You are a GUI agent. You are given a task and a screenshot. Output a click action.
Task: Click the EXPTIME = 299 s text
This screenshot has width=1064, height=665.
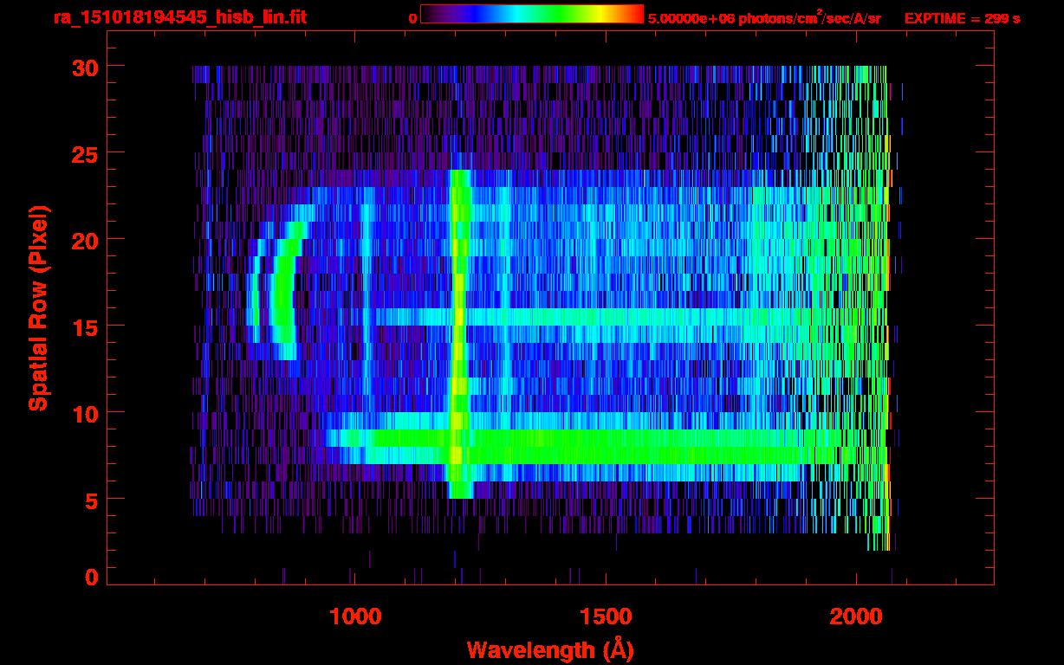tap(962, 18)
